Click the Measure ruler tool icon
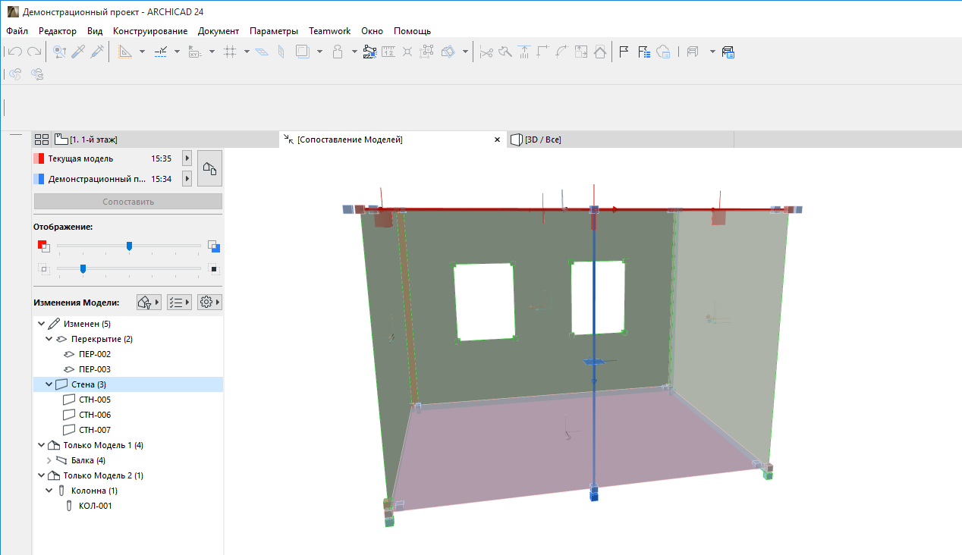 click(388, 52)
